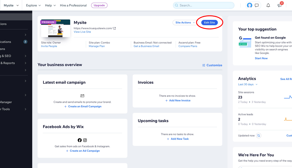This screenshot has height=168, width=292.
Task: Click Compare Plans link
Action: coord(188,46)
